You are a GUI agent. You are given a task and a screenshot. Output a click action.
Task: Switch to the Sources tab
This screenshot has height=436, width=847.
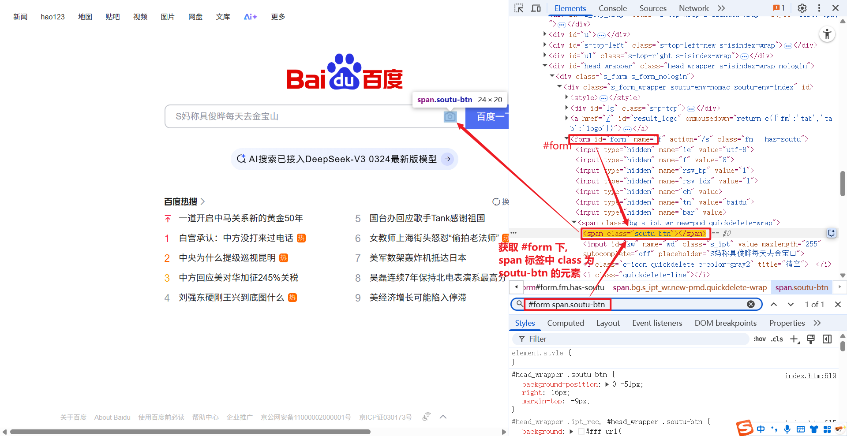tap(653, 8)
